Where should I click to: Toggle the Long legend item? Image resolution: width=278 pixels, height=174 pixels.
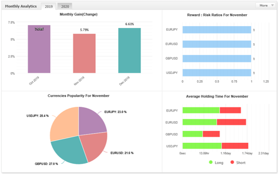point(216,163)
